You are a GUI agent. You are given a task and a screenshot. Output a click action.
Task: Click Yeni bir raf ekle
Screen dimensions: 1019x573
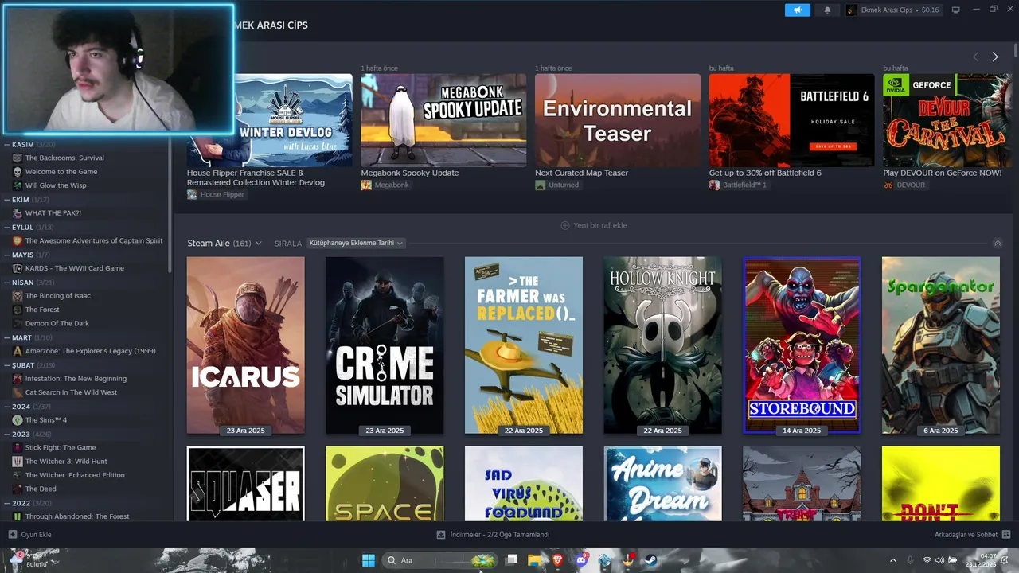tap(595, 225)
